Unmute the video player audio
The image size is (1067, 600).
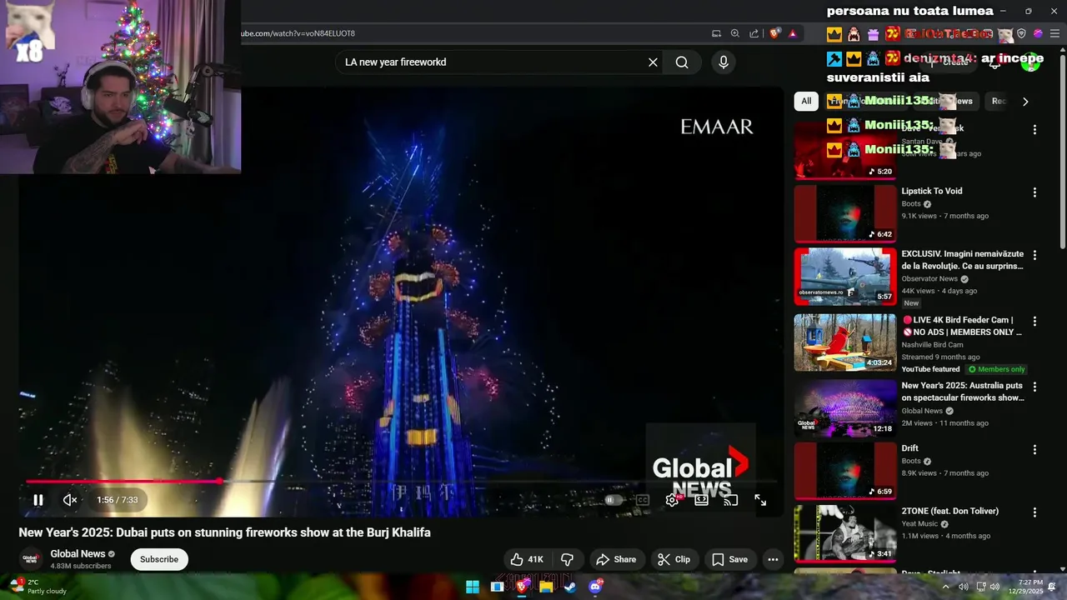[70, 500]
